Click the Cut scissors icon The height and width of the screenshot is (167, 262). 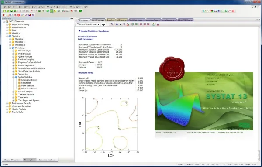[20, 11]
